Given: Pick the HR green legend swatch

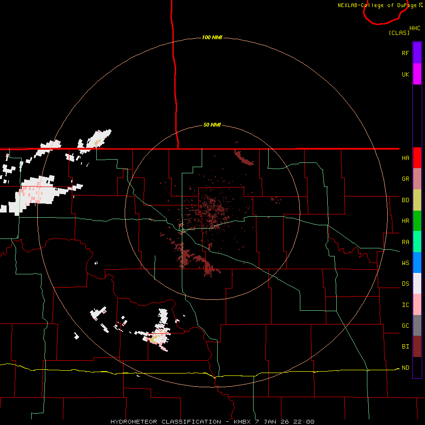Looking at the screenshot, I should 417,221.
